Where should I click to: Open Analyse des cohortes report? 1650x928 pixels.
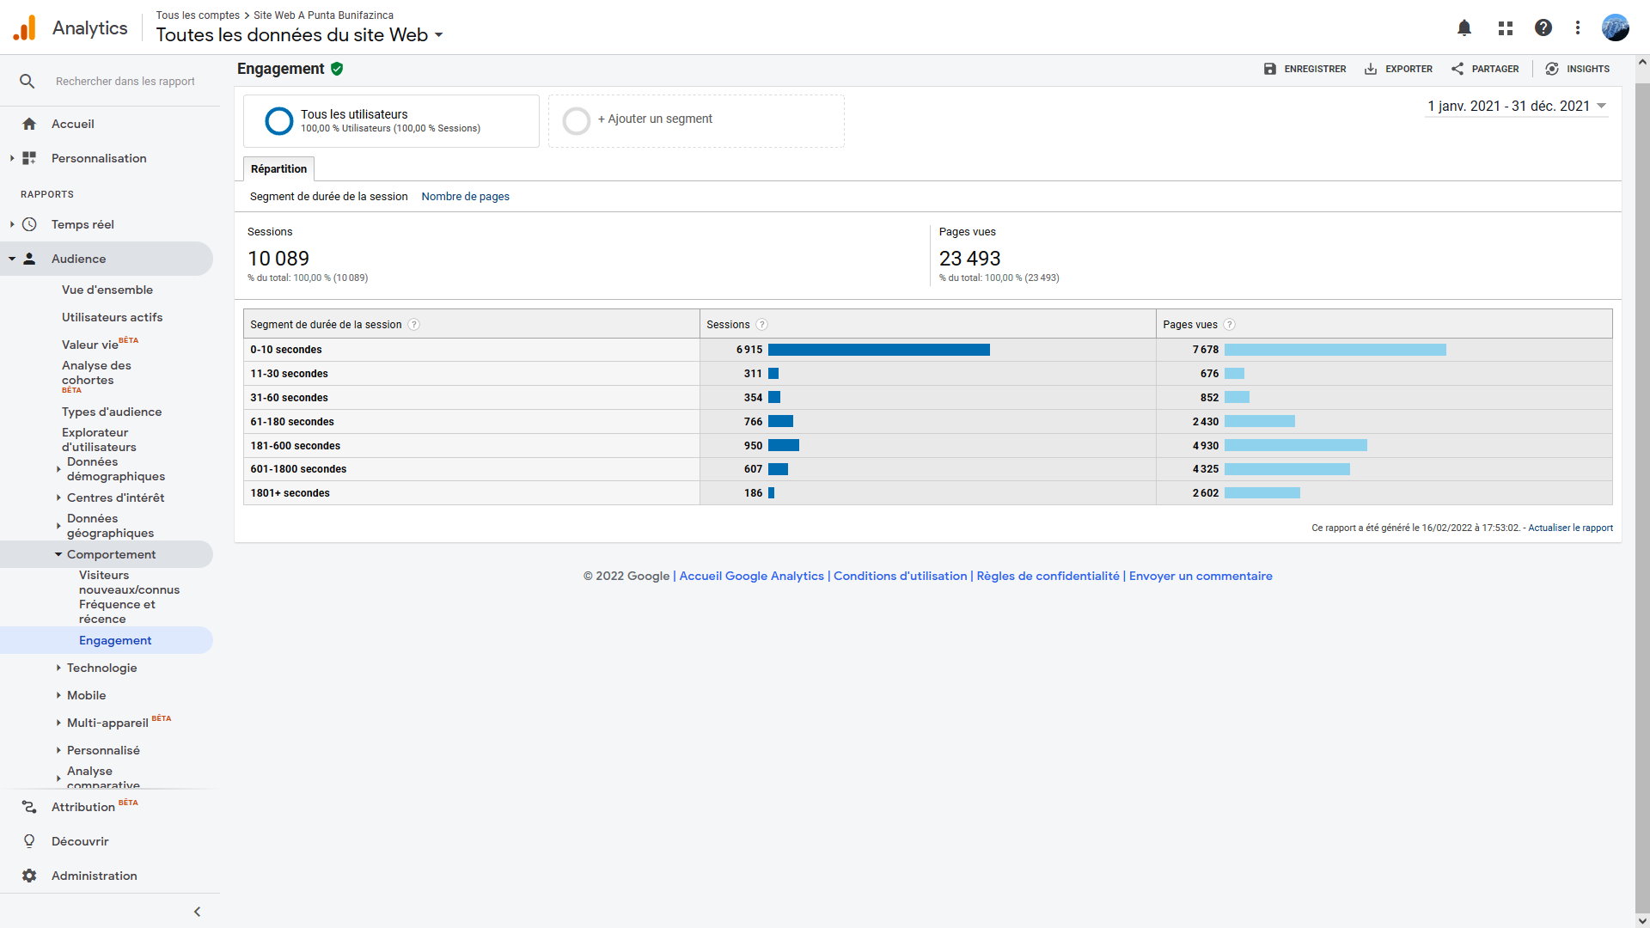coord(96,373)
